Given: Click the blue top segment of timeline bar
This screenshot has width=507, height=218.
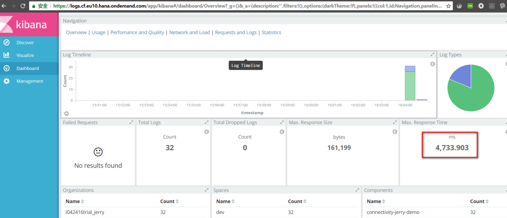Looking at the screenshot, I should (410, 68).
